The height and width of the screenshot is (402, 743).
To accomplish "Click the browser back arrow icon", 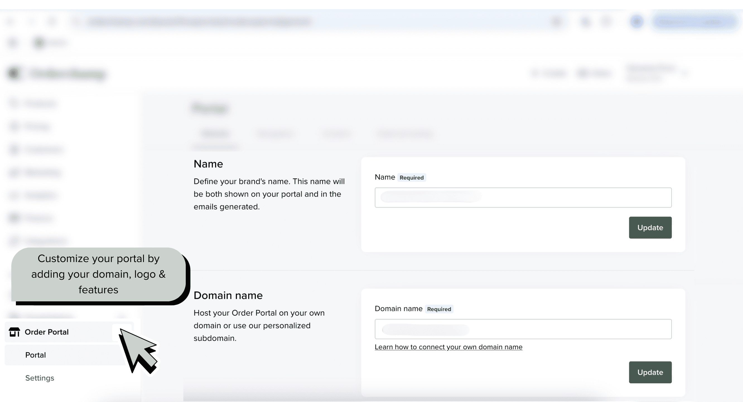I will click(10, 22).
